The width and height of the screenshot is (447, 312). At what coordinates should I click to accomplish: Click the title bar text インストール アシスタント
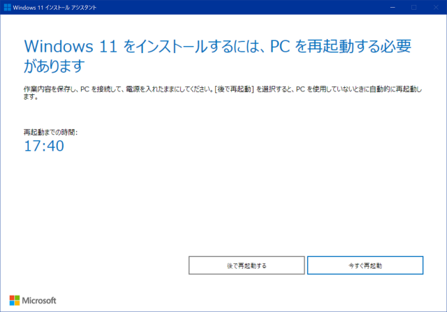click(71, 8)
